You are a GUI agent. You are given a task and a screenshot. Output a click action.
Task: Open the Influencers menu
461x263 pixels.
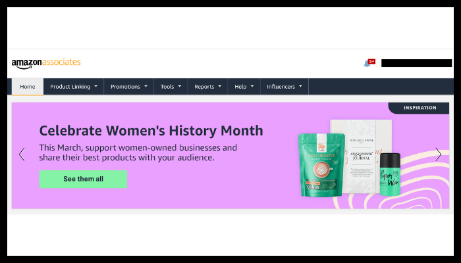point(285,87)
